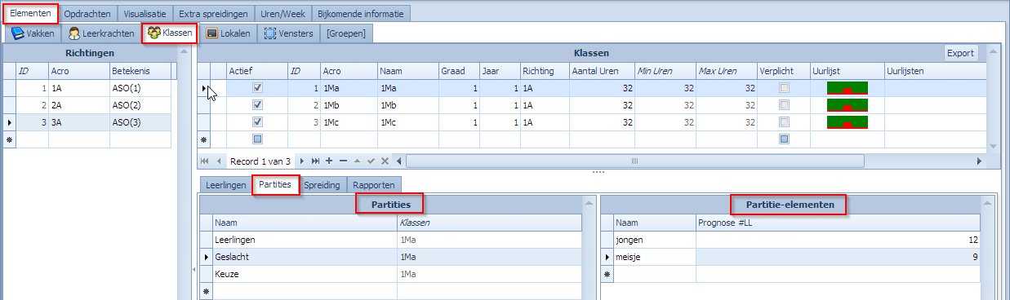Viewport: 1010px width, 300px height.
Task: Select the Leerlingen partition row
Action: tap(390, 240)
